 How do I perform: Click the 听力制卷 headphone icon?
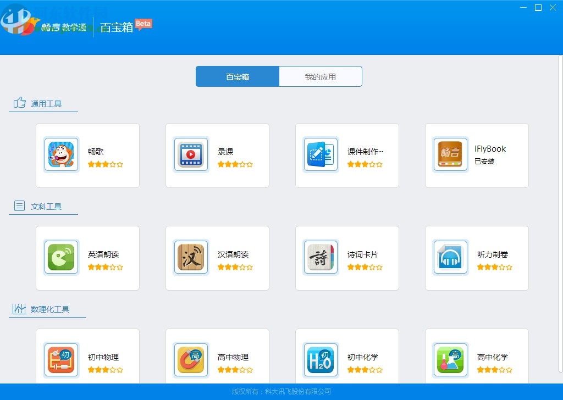pos(450,257)
